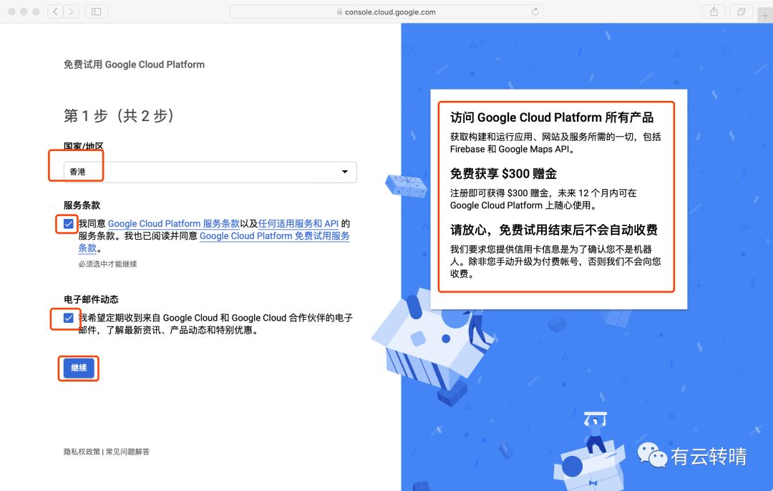This screenshot has width=773, height=491.
Task: Open the Safari share menu
Action: (714, 11)
